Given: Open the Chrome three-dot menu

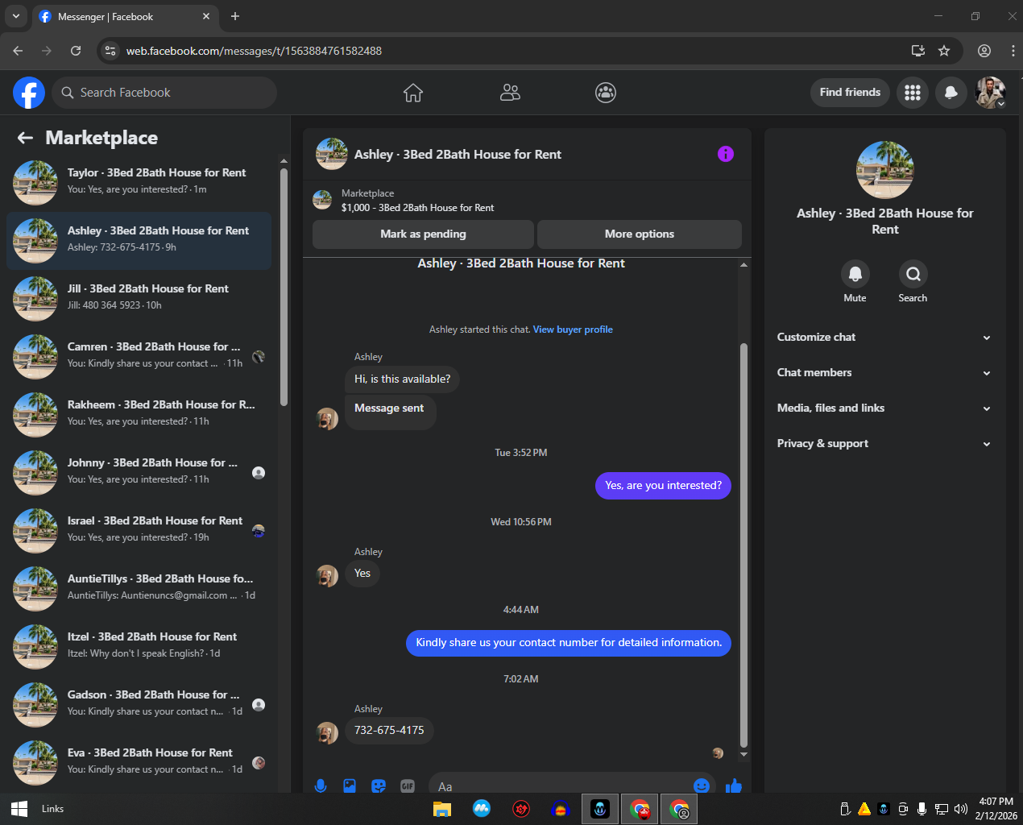Looking at the screenshot, I should [x=1013, y=51].
